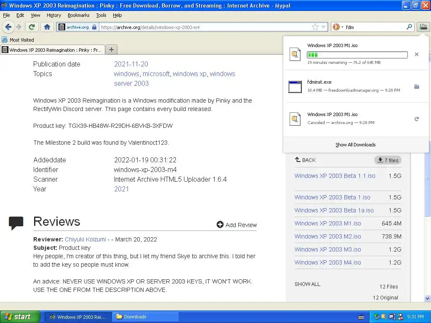431x323 pixels.
Task: Reload the current page
Action: [x=32, y=27]
